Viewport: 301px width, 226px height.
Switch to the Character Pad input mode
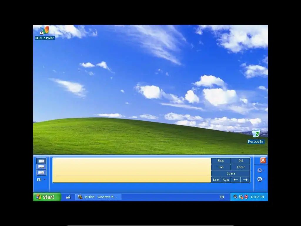coord(41,167)
